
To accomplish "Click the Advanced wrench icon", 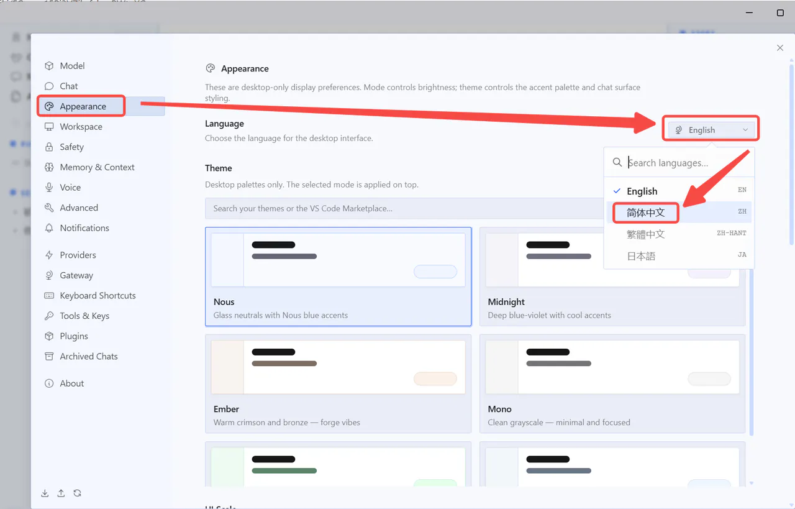I will tap(49, 208).
